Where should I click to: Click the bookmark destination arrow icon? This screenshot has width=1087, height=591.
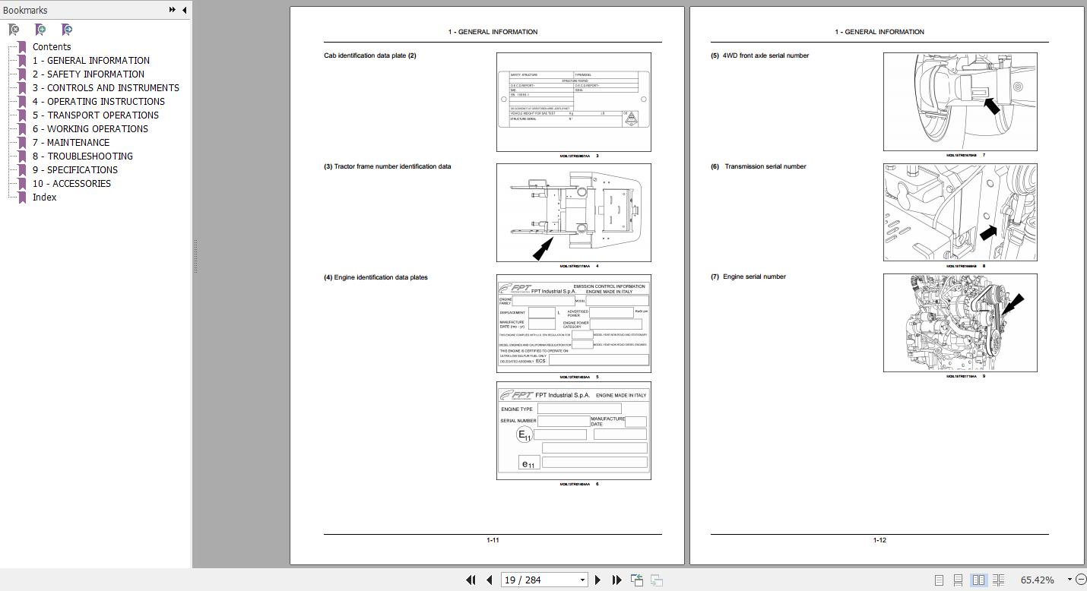67,30
